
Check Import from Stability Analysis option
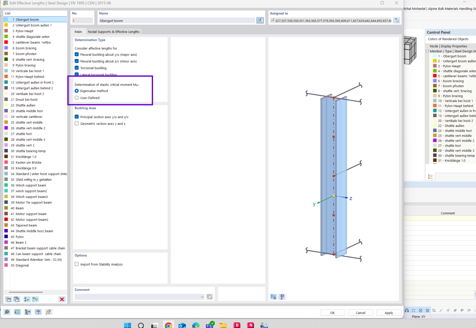(77, 264)
